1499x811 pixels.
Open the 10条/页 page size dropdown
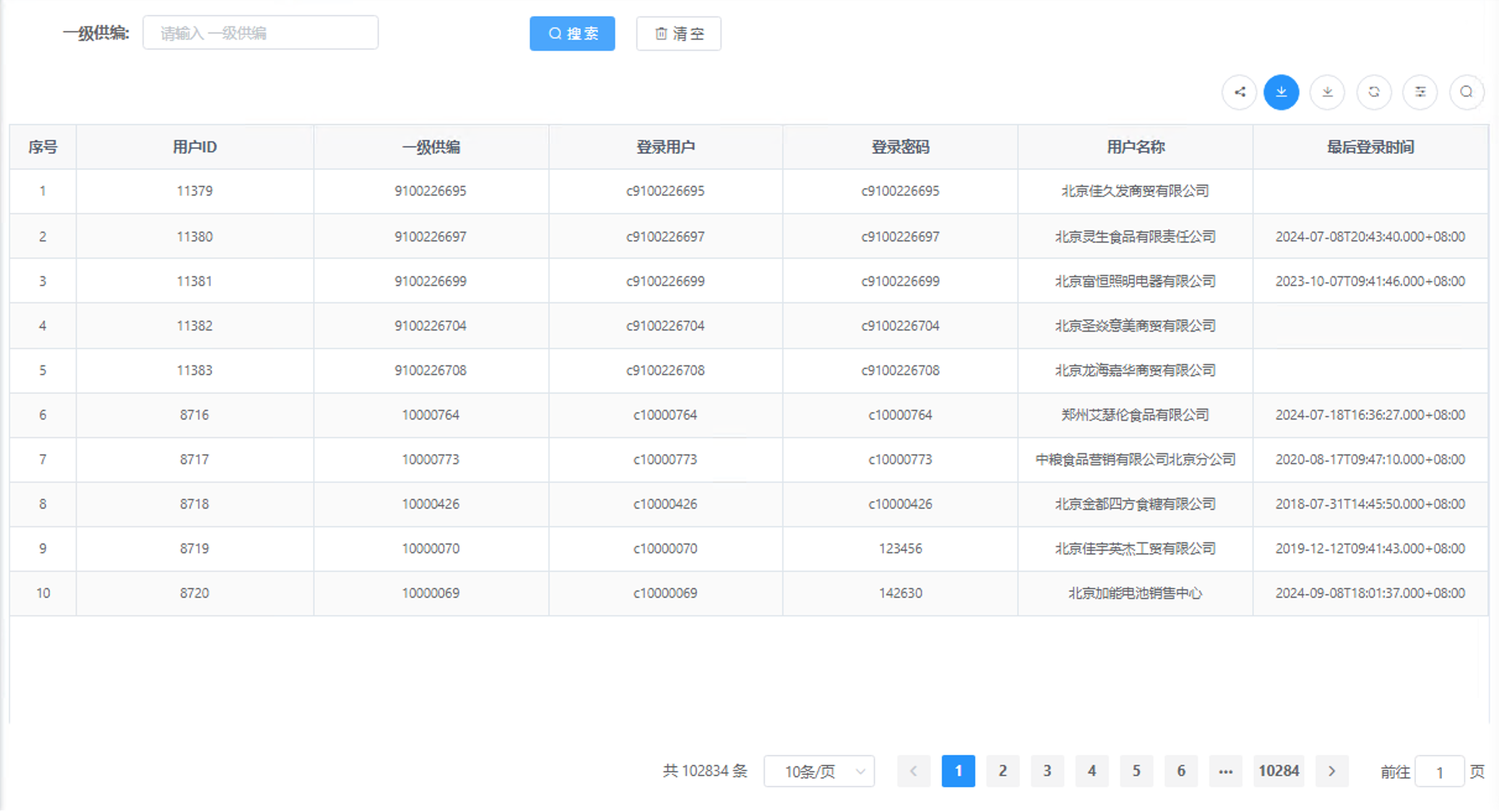click(819, 771)
